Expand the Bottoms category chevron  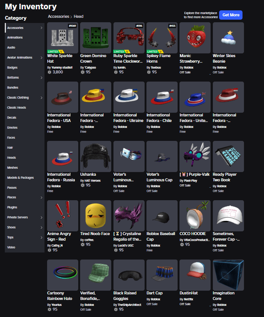[x=41, y=77]
